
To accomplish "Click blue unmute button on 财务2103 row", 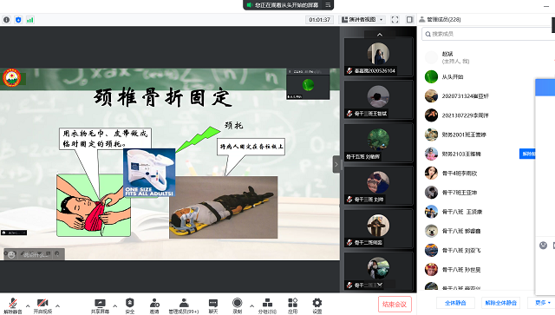I will 527,154.
